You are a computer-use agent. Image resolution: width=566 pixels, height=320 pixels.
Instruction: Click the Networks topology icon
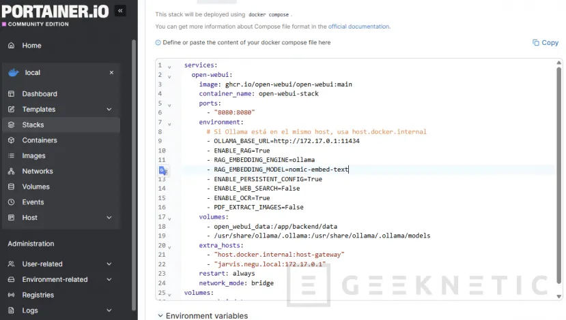(11, 171)
